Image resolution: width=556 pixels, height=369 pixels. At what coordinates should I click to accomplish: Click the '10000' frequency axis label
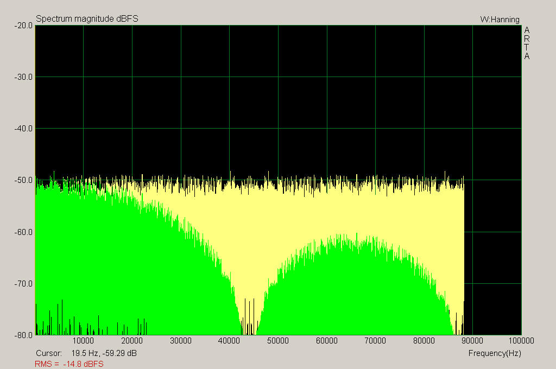coord(83,341)
